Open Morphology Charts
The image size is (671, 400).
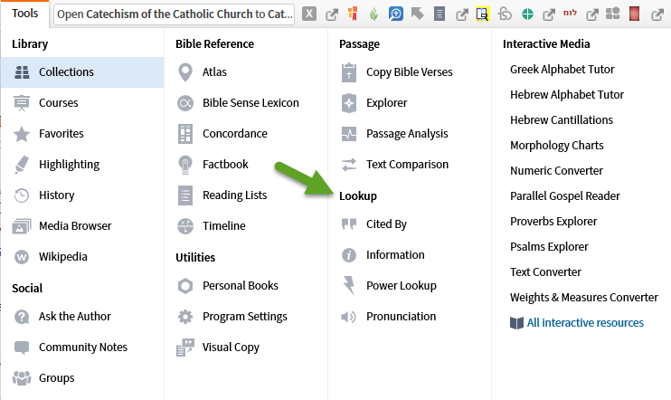point(556,146)
